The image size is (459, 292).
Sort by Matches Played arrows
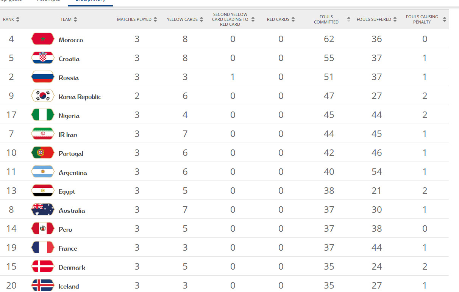[155, 19]
